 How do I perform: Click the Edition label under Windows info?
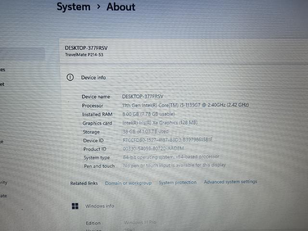93,223
